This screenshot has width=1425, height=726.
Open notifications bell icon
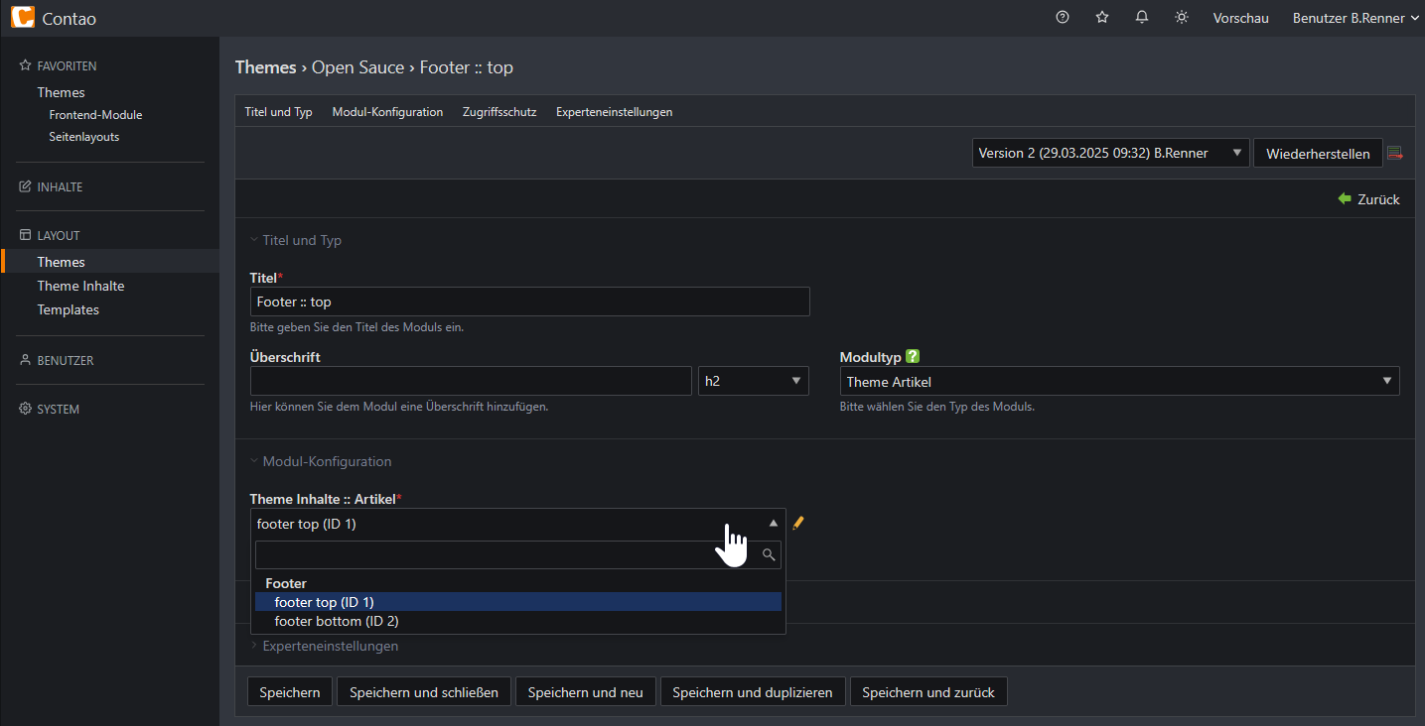coord(1142,17)
